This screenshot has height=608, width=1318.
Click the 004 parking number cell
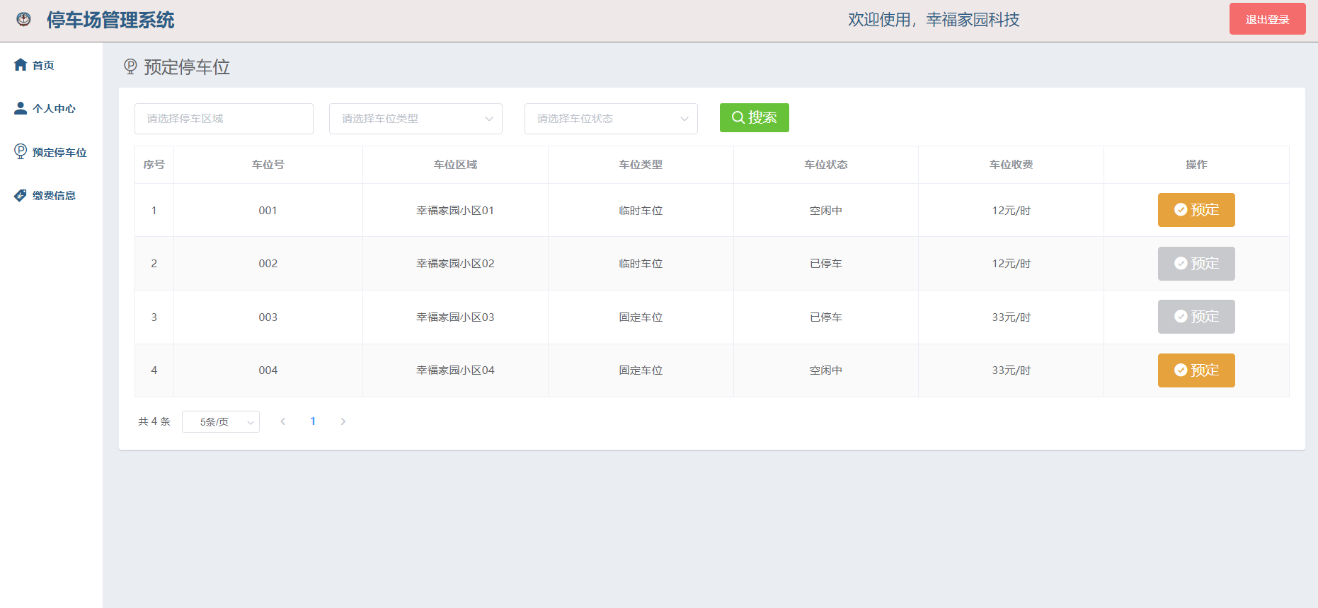click(x=268, y=370)
